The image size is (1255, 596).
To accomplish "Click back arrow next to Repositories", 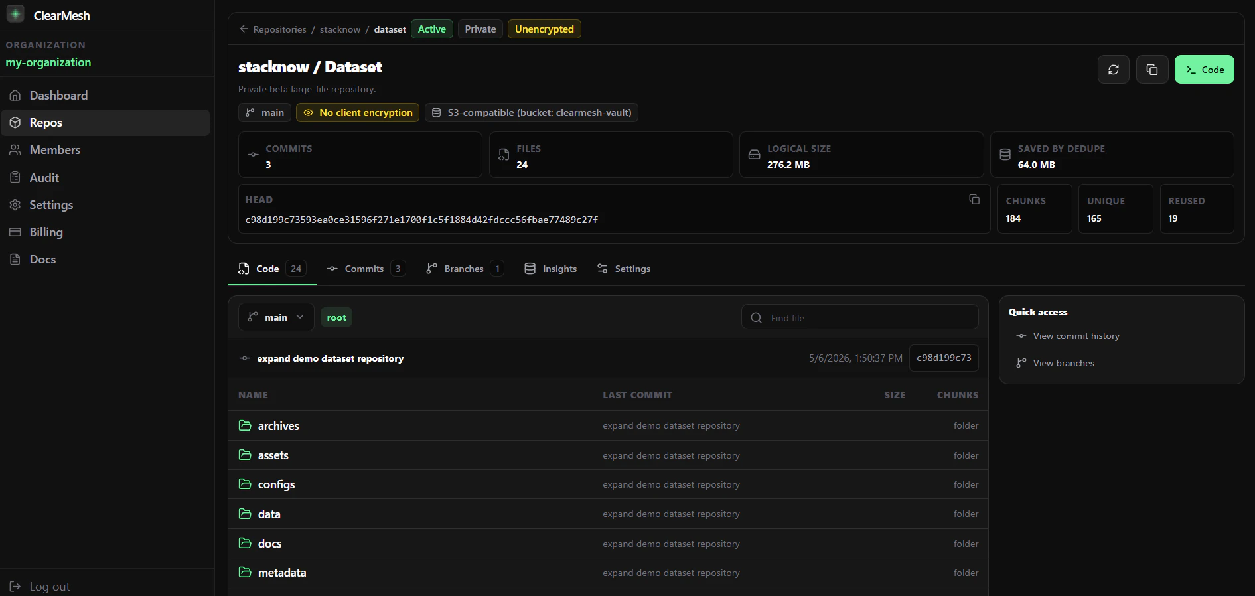I will click(244, 29).
